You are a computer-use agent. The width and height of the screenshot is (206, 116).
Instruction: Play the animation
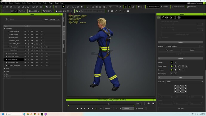click(x=85, y=109)
